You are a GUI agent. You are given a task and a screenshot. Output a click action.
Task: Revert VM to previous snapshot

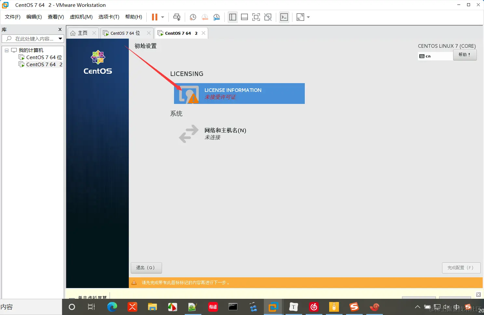coord(205,17)
